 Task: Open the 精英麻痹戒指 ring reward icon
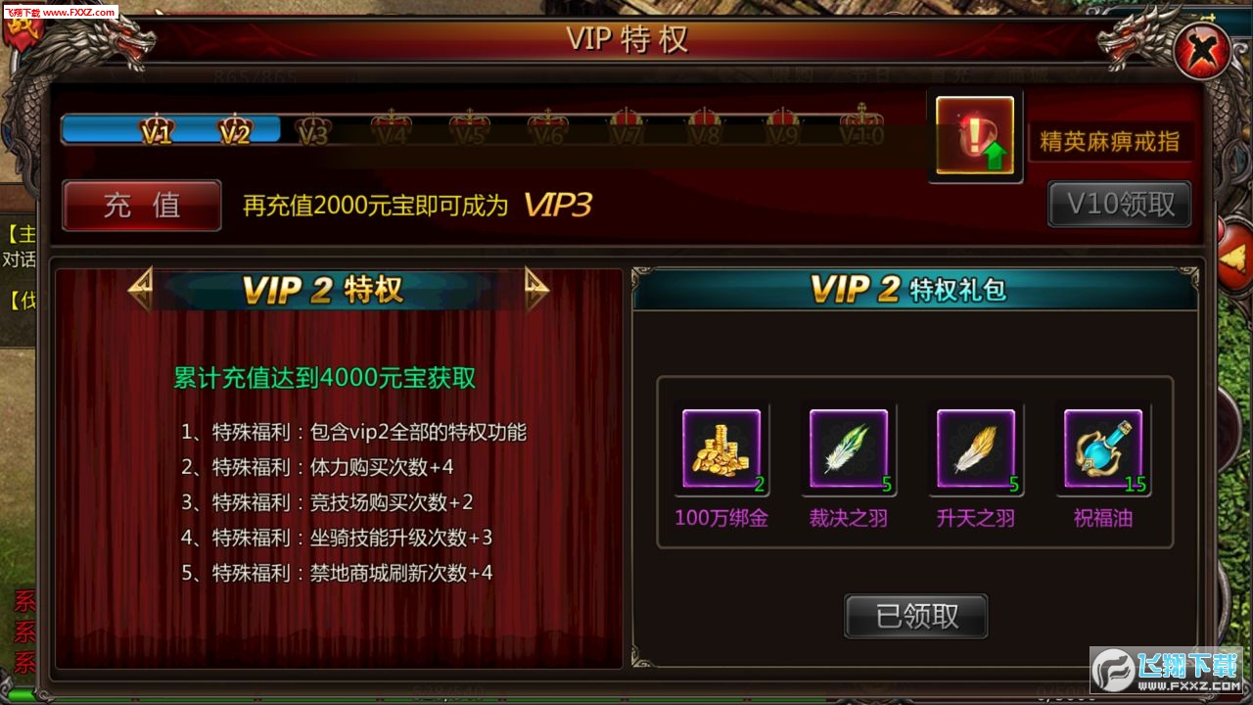tap(975, 136)
